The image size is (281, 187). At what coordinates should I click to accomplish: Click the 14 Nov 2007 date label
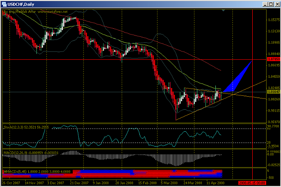[34, 183]
